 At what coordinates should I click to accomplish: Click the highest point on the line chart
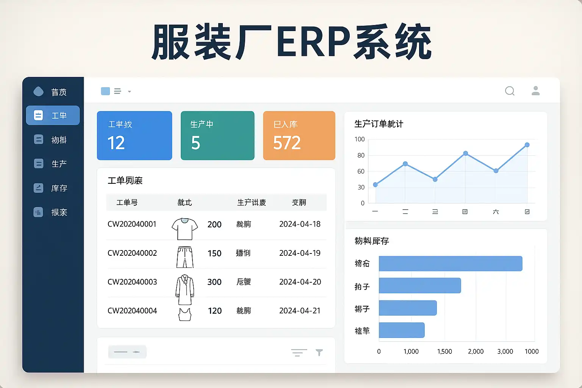point(527,145)
